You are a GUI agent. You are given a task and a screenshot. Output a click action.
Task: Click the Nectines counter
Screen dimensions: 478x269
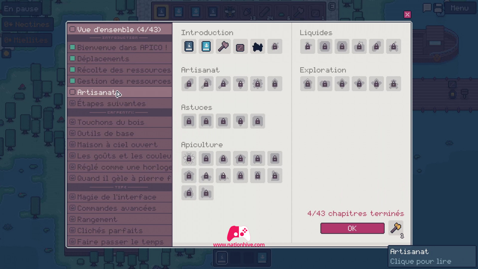pyautogui.click(x=27, y=24)
